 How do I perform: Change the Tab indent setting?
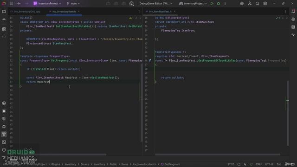(279, 164)
